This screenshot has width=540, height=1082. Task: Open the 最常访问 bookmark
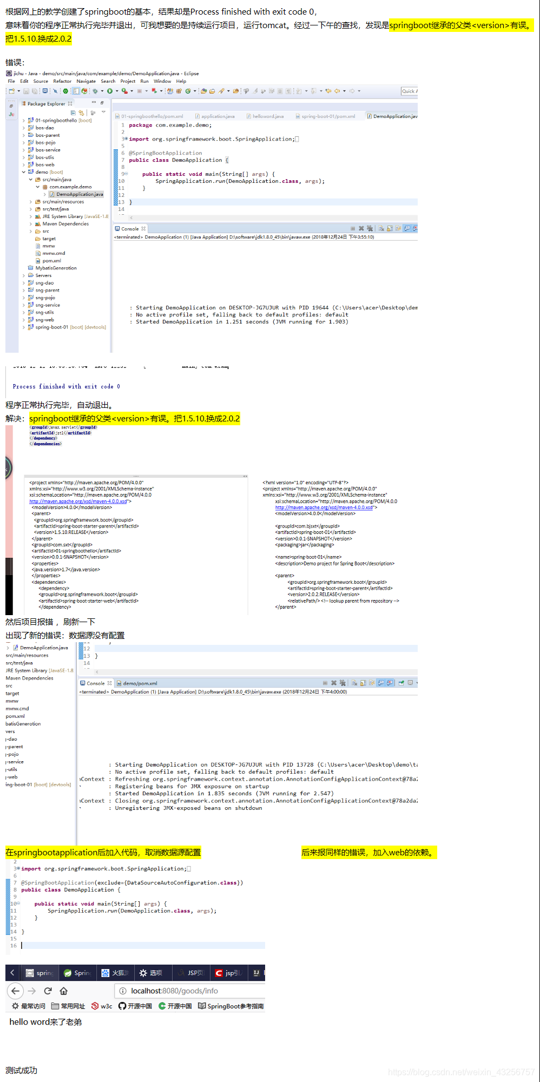point(28,1006)
